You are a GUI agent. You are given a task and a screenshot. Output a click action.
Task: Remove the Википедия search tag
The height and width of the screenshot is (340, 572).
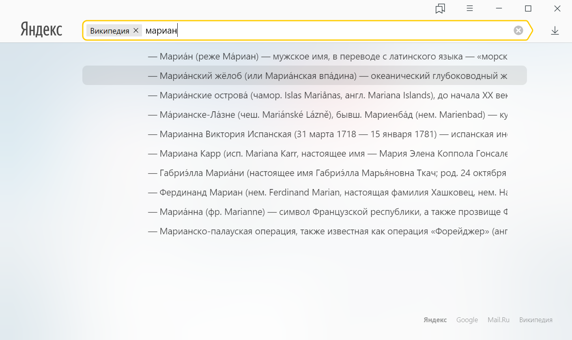click(136, 31)
